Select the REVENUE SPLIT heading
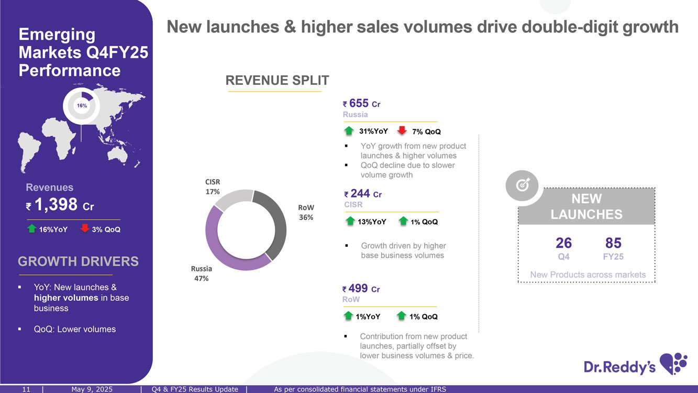Image resolution: width=698 pixels, height=393 pixels. tap(277, 80)
